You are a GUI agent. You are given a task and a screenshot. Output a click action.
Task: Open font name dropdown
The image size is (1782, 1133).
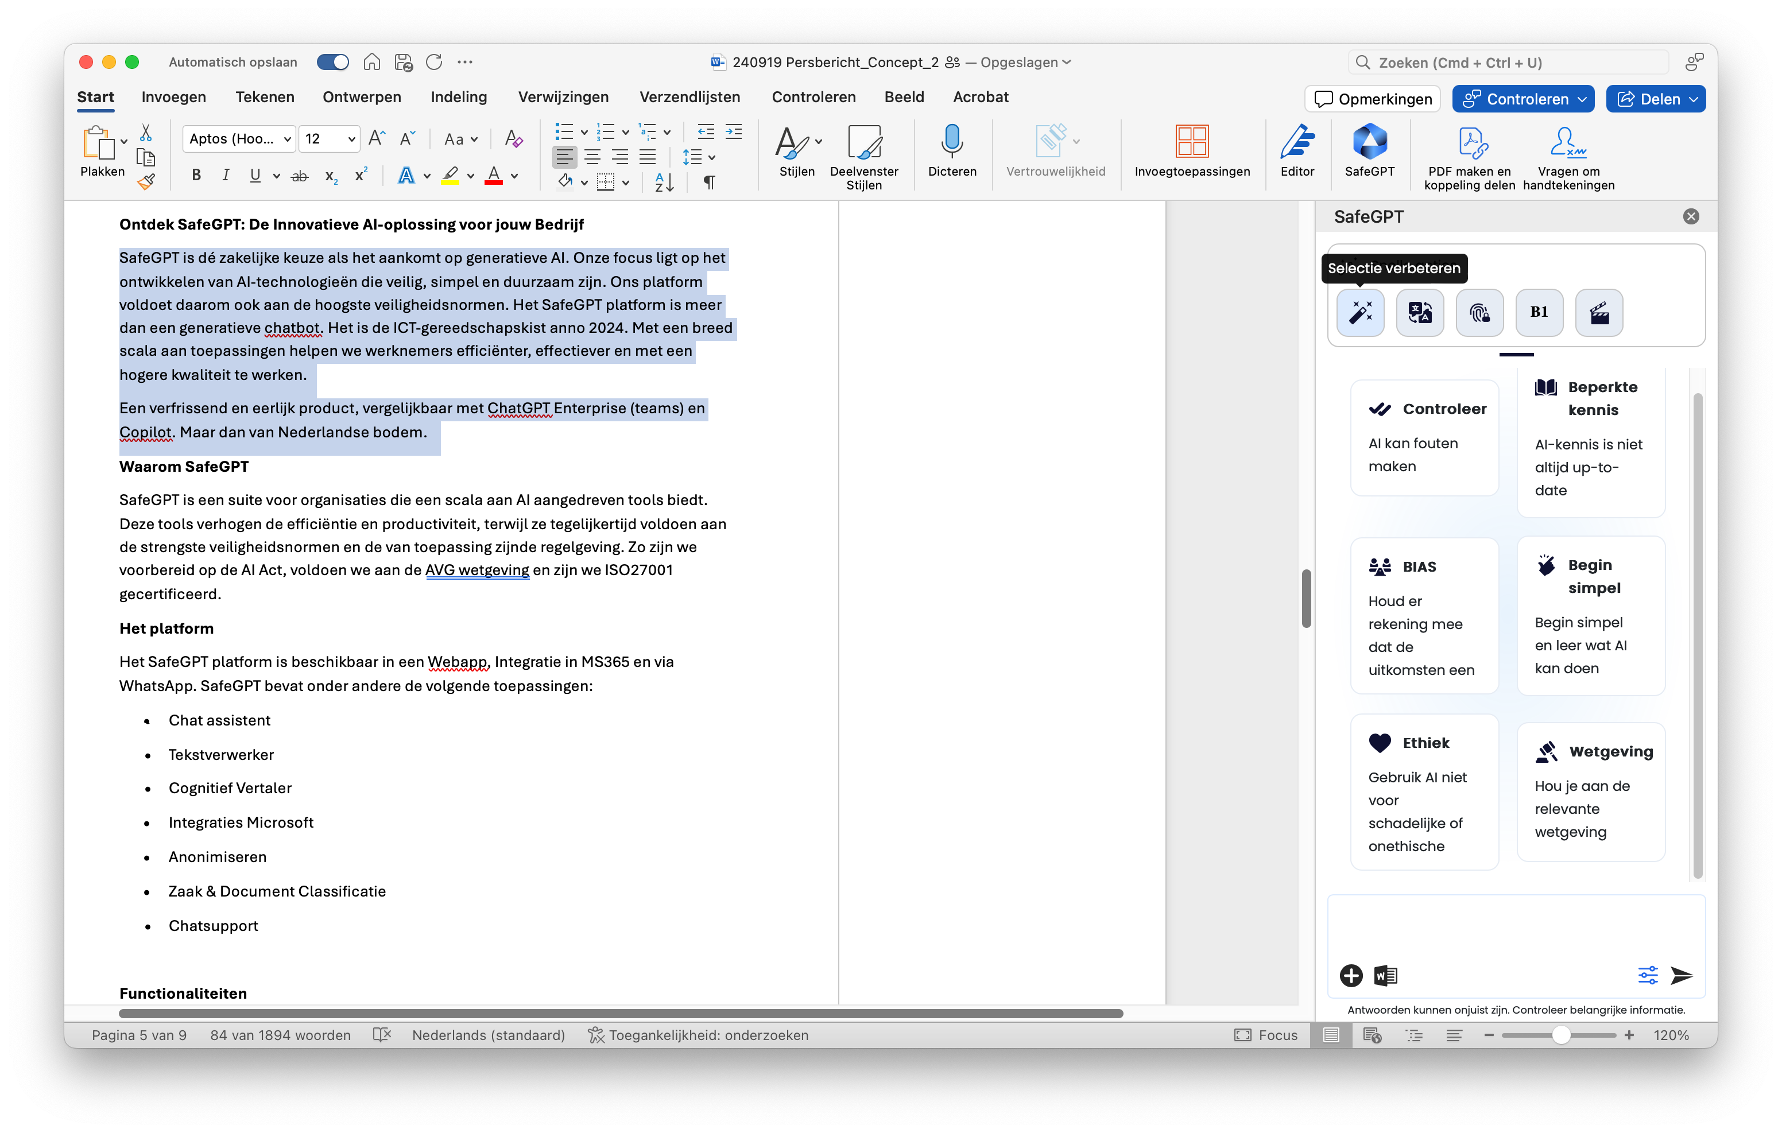coord(287,139)
